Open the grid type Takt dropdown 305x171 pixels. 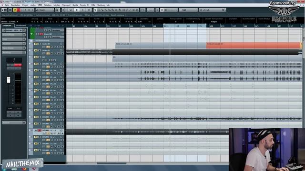[188, 10]
